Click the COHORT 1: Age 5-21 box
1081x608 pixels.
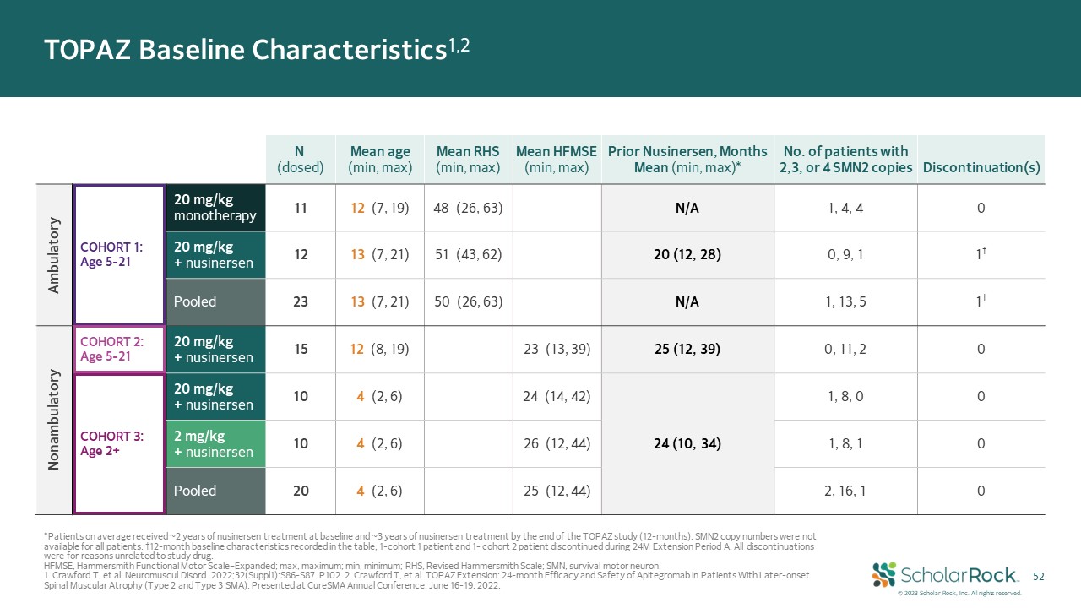click(119, 254)
